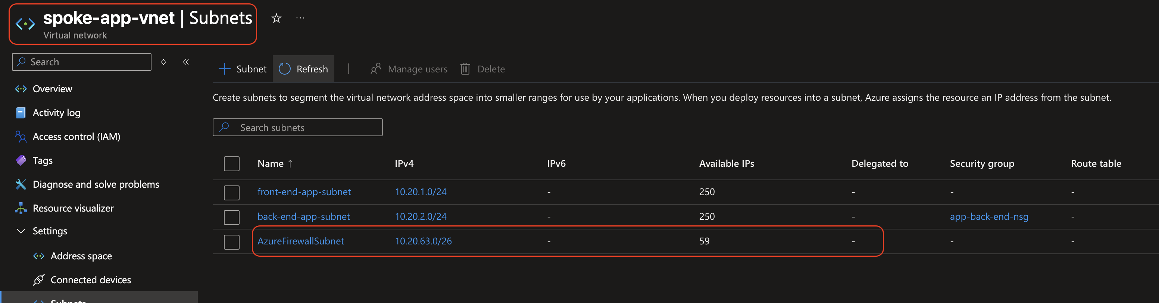The width and height of the screenshot is (1159, 303).
Task: Open the more options ellipsis menu
Action: point(300,18)
